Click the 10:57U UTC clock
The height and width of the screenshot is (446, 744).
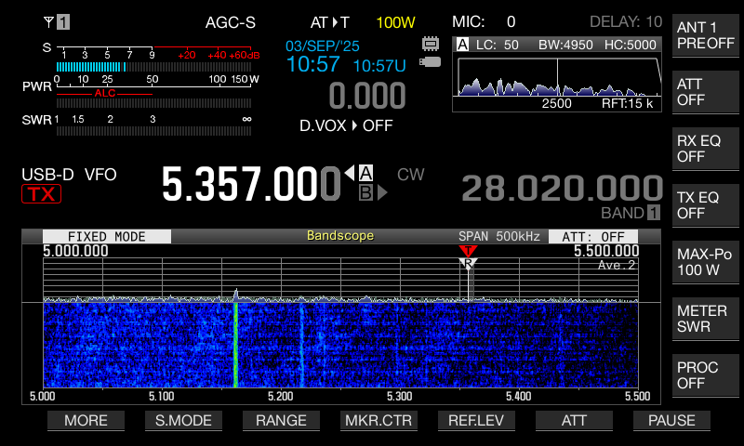379,66
